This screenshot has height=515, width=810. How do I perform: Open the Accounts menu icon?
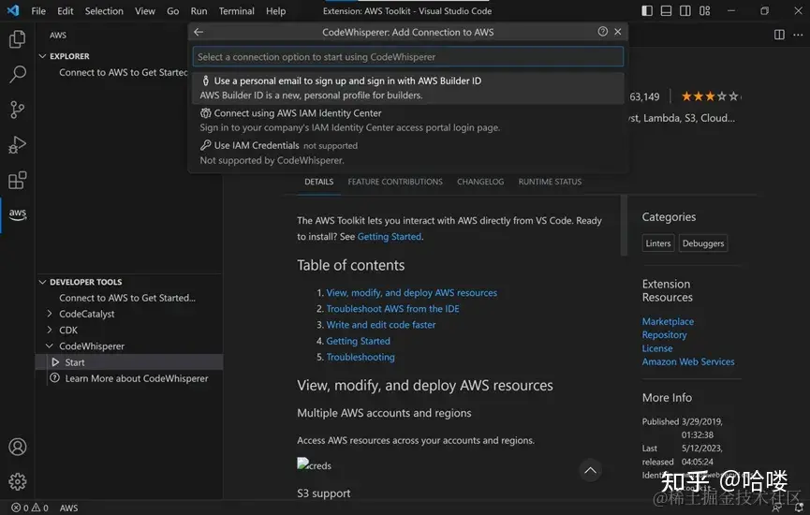(17, 447)
